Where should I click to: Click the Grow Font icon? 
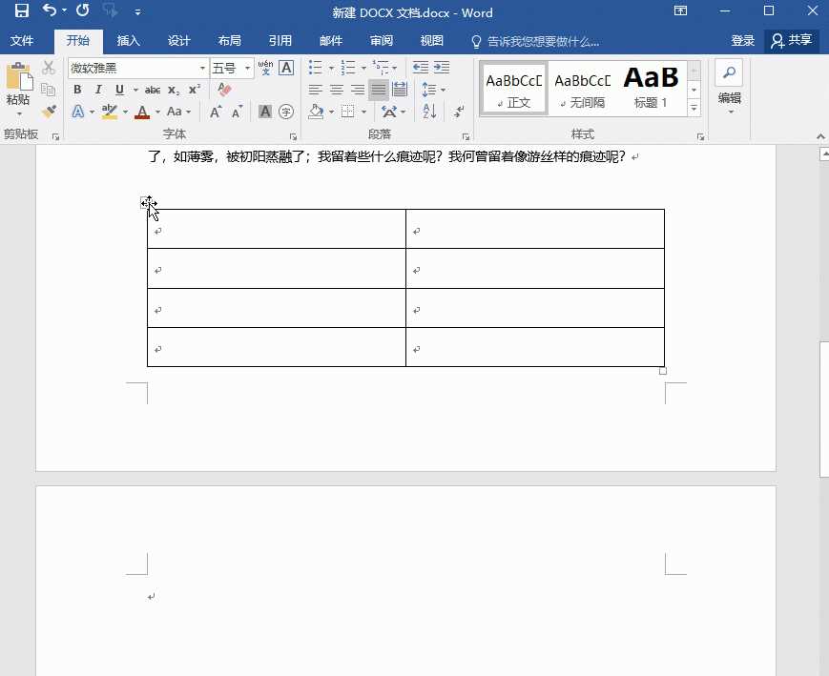point(216,112)
